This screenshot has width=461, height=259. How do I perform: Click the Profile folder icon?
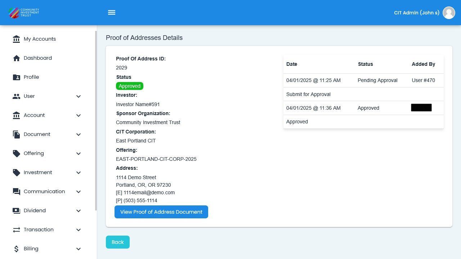tap(16, 77)
